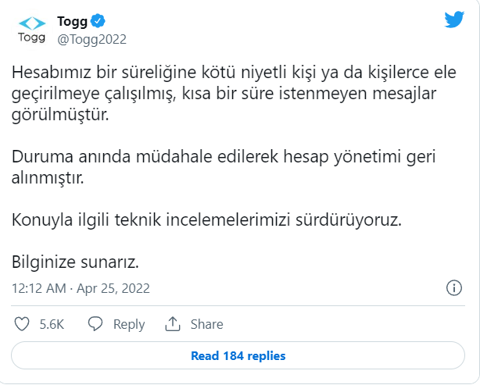Click the Twitter bird logo

454,20
